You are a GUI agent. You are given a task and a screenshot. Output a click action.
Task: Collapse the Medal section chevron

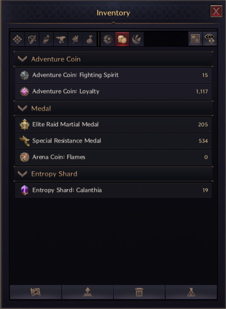(22, 108)
